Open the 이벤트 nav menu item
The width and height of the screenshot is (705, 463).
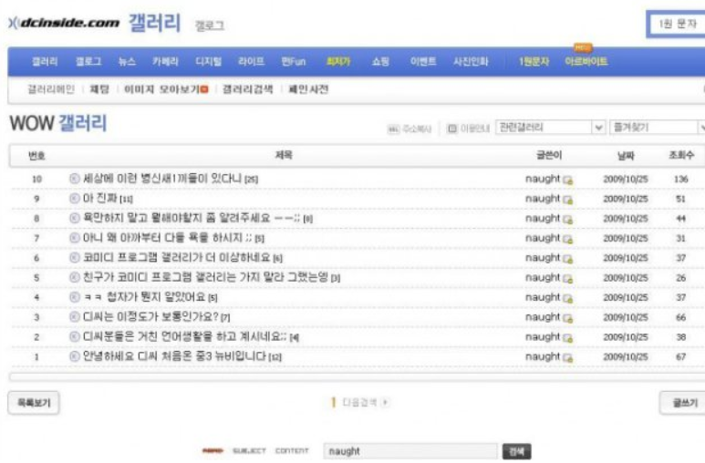tap(423, 62)
